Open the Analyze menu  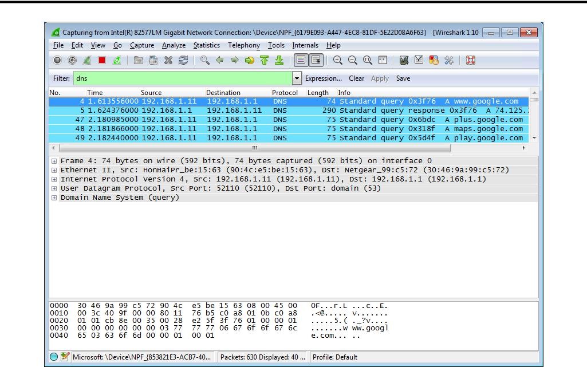pyautogui.click(x=174, y=45)
